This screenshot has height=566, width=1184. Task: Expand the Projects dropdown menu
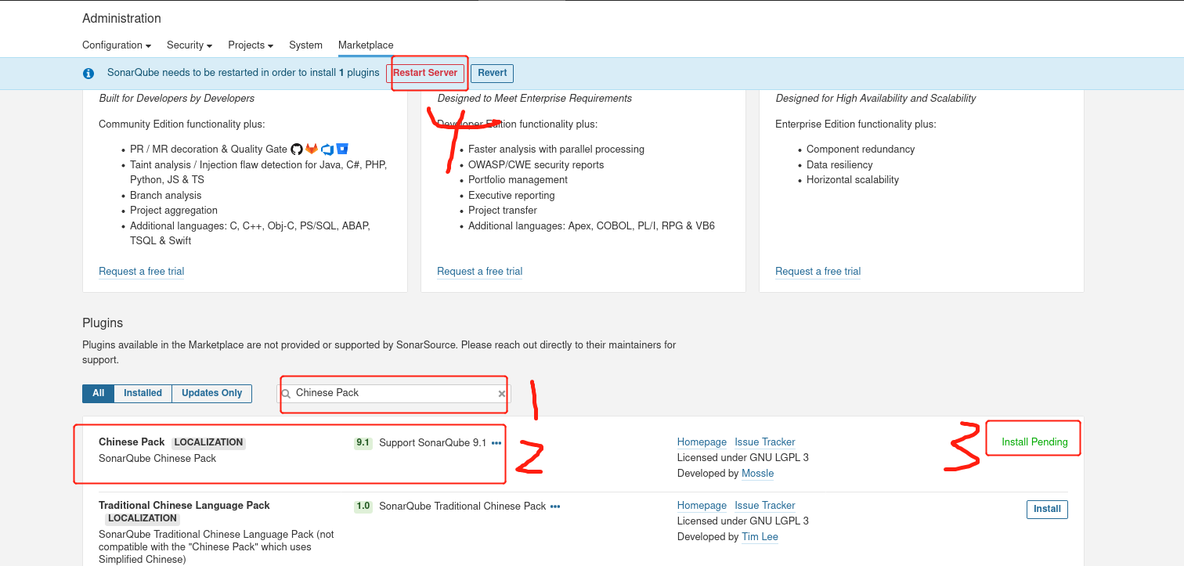click(x=251, y=45)
